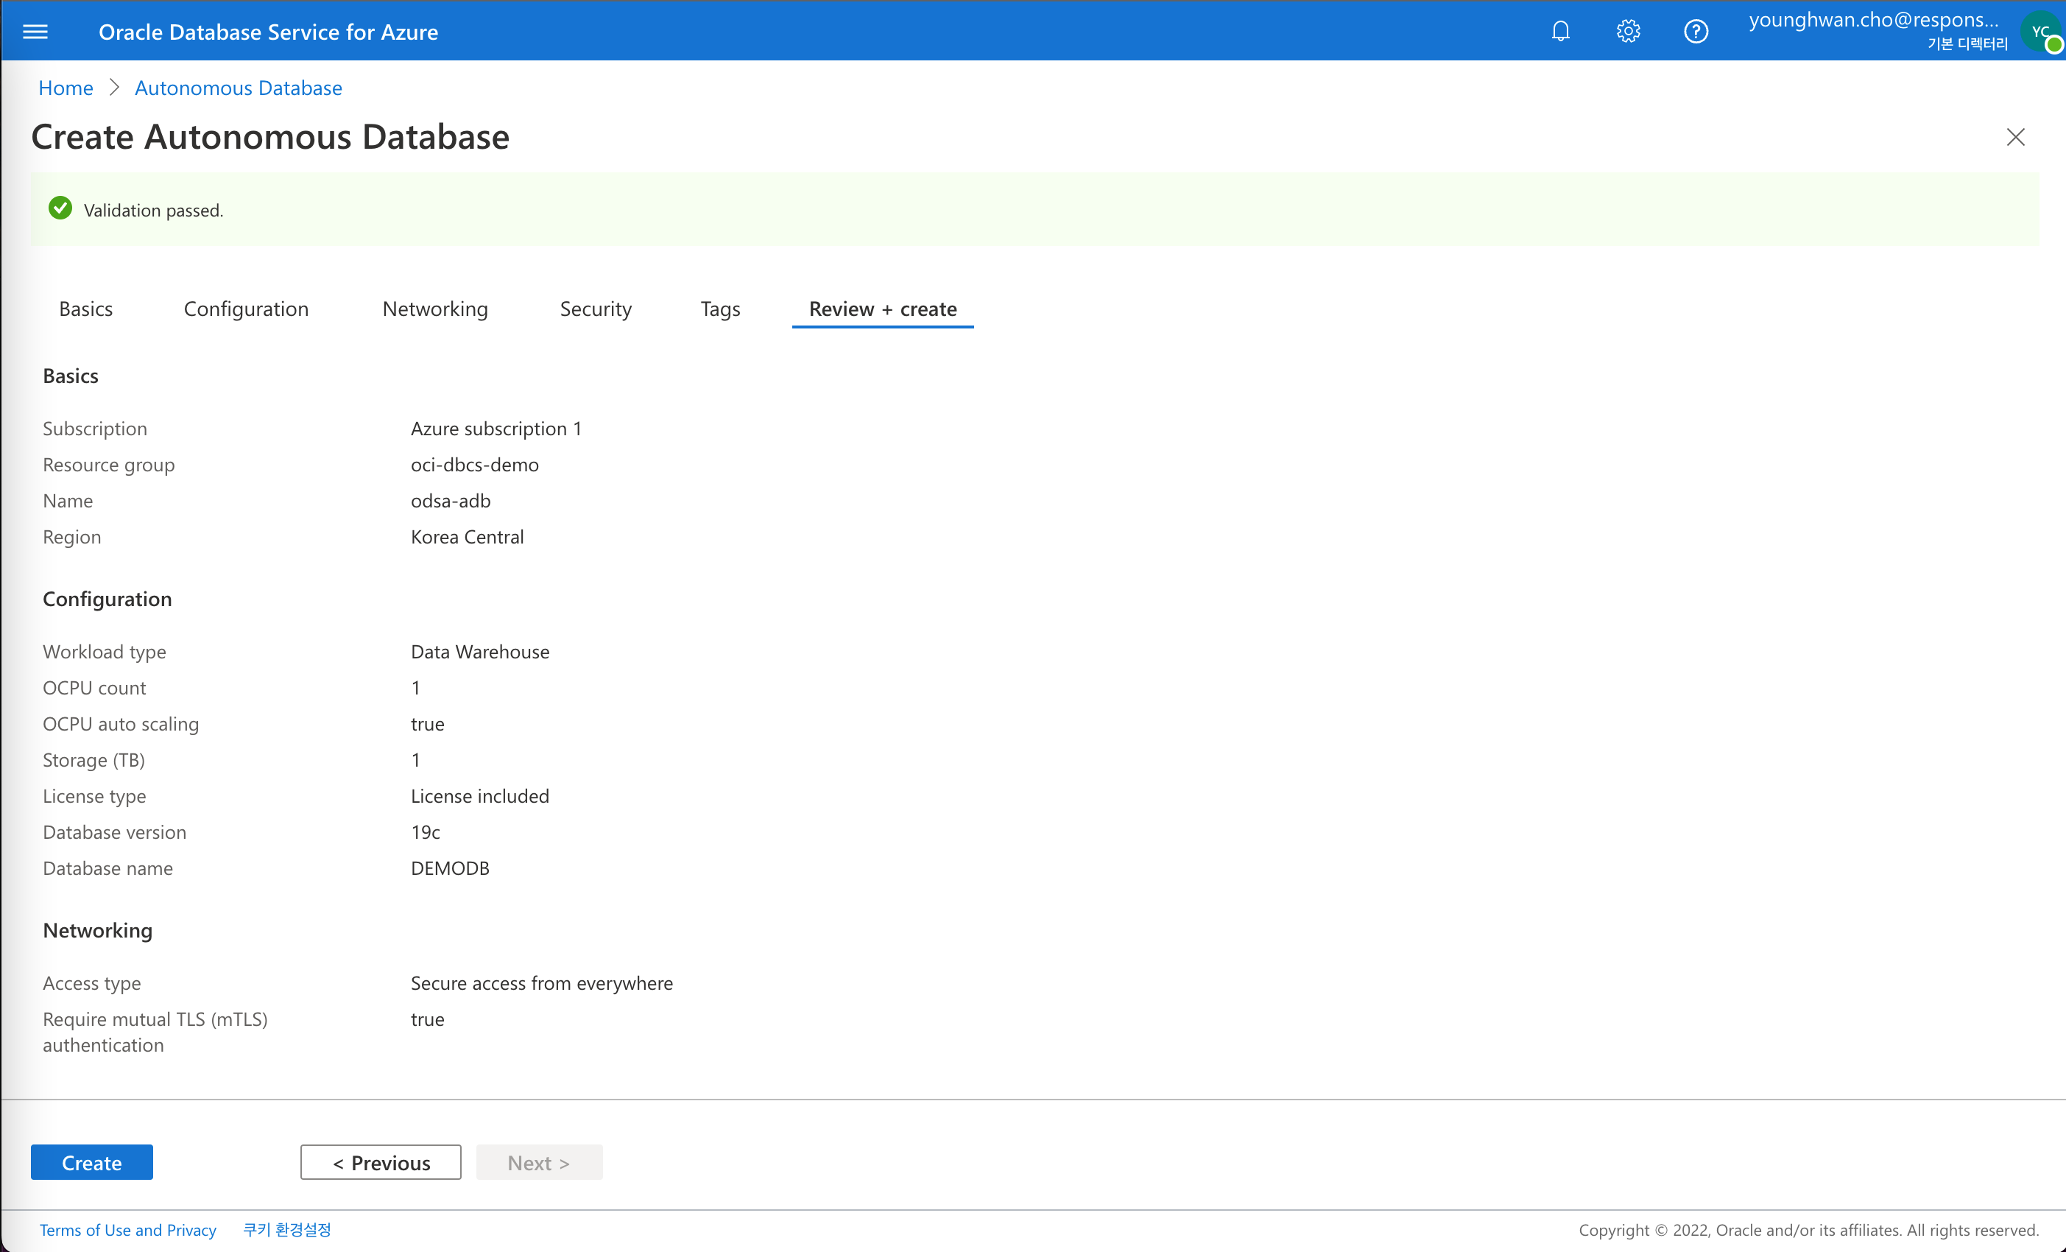Click the '19c' database version value
The image size is (2066, 1252).
tap(425, 832)
